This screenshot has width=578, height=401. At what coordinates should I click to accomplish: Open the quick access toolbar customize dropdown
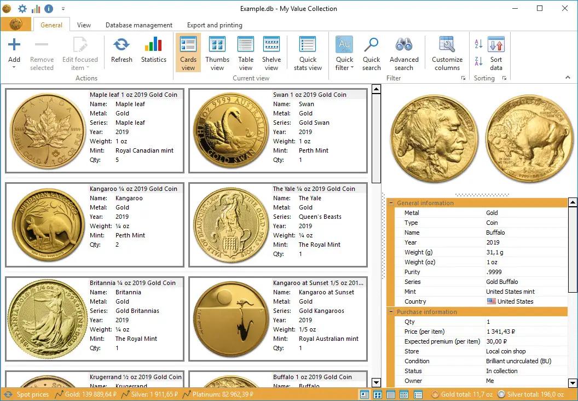click(x=63, y=8)
